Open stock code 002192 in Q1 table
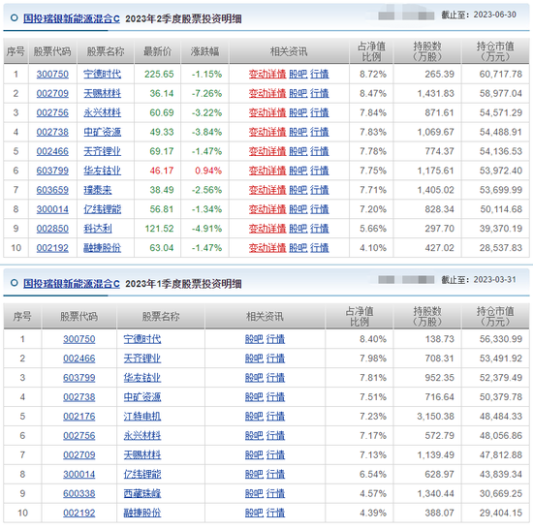Viewport: 533px width, 530px height. point(79,513)
